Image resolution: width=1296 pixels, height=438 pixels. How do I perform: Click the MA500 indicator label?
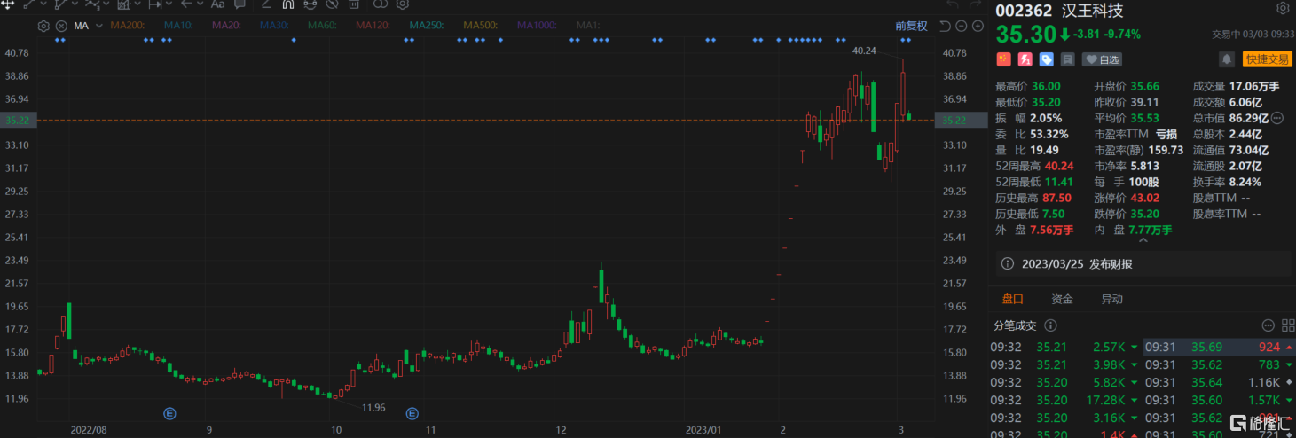tap(481, 26)
